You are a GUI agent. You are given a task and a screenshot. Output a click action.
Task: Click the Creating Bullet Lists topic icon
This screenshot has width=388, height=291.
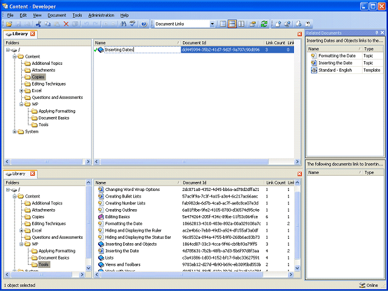click(101, 196)
